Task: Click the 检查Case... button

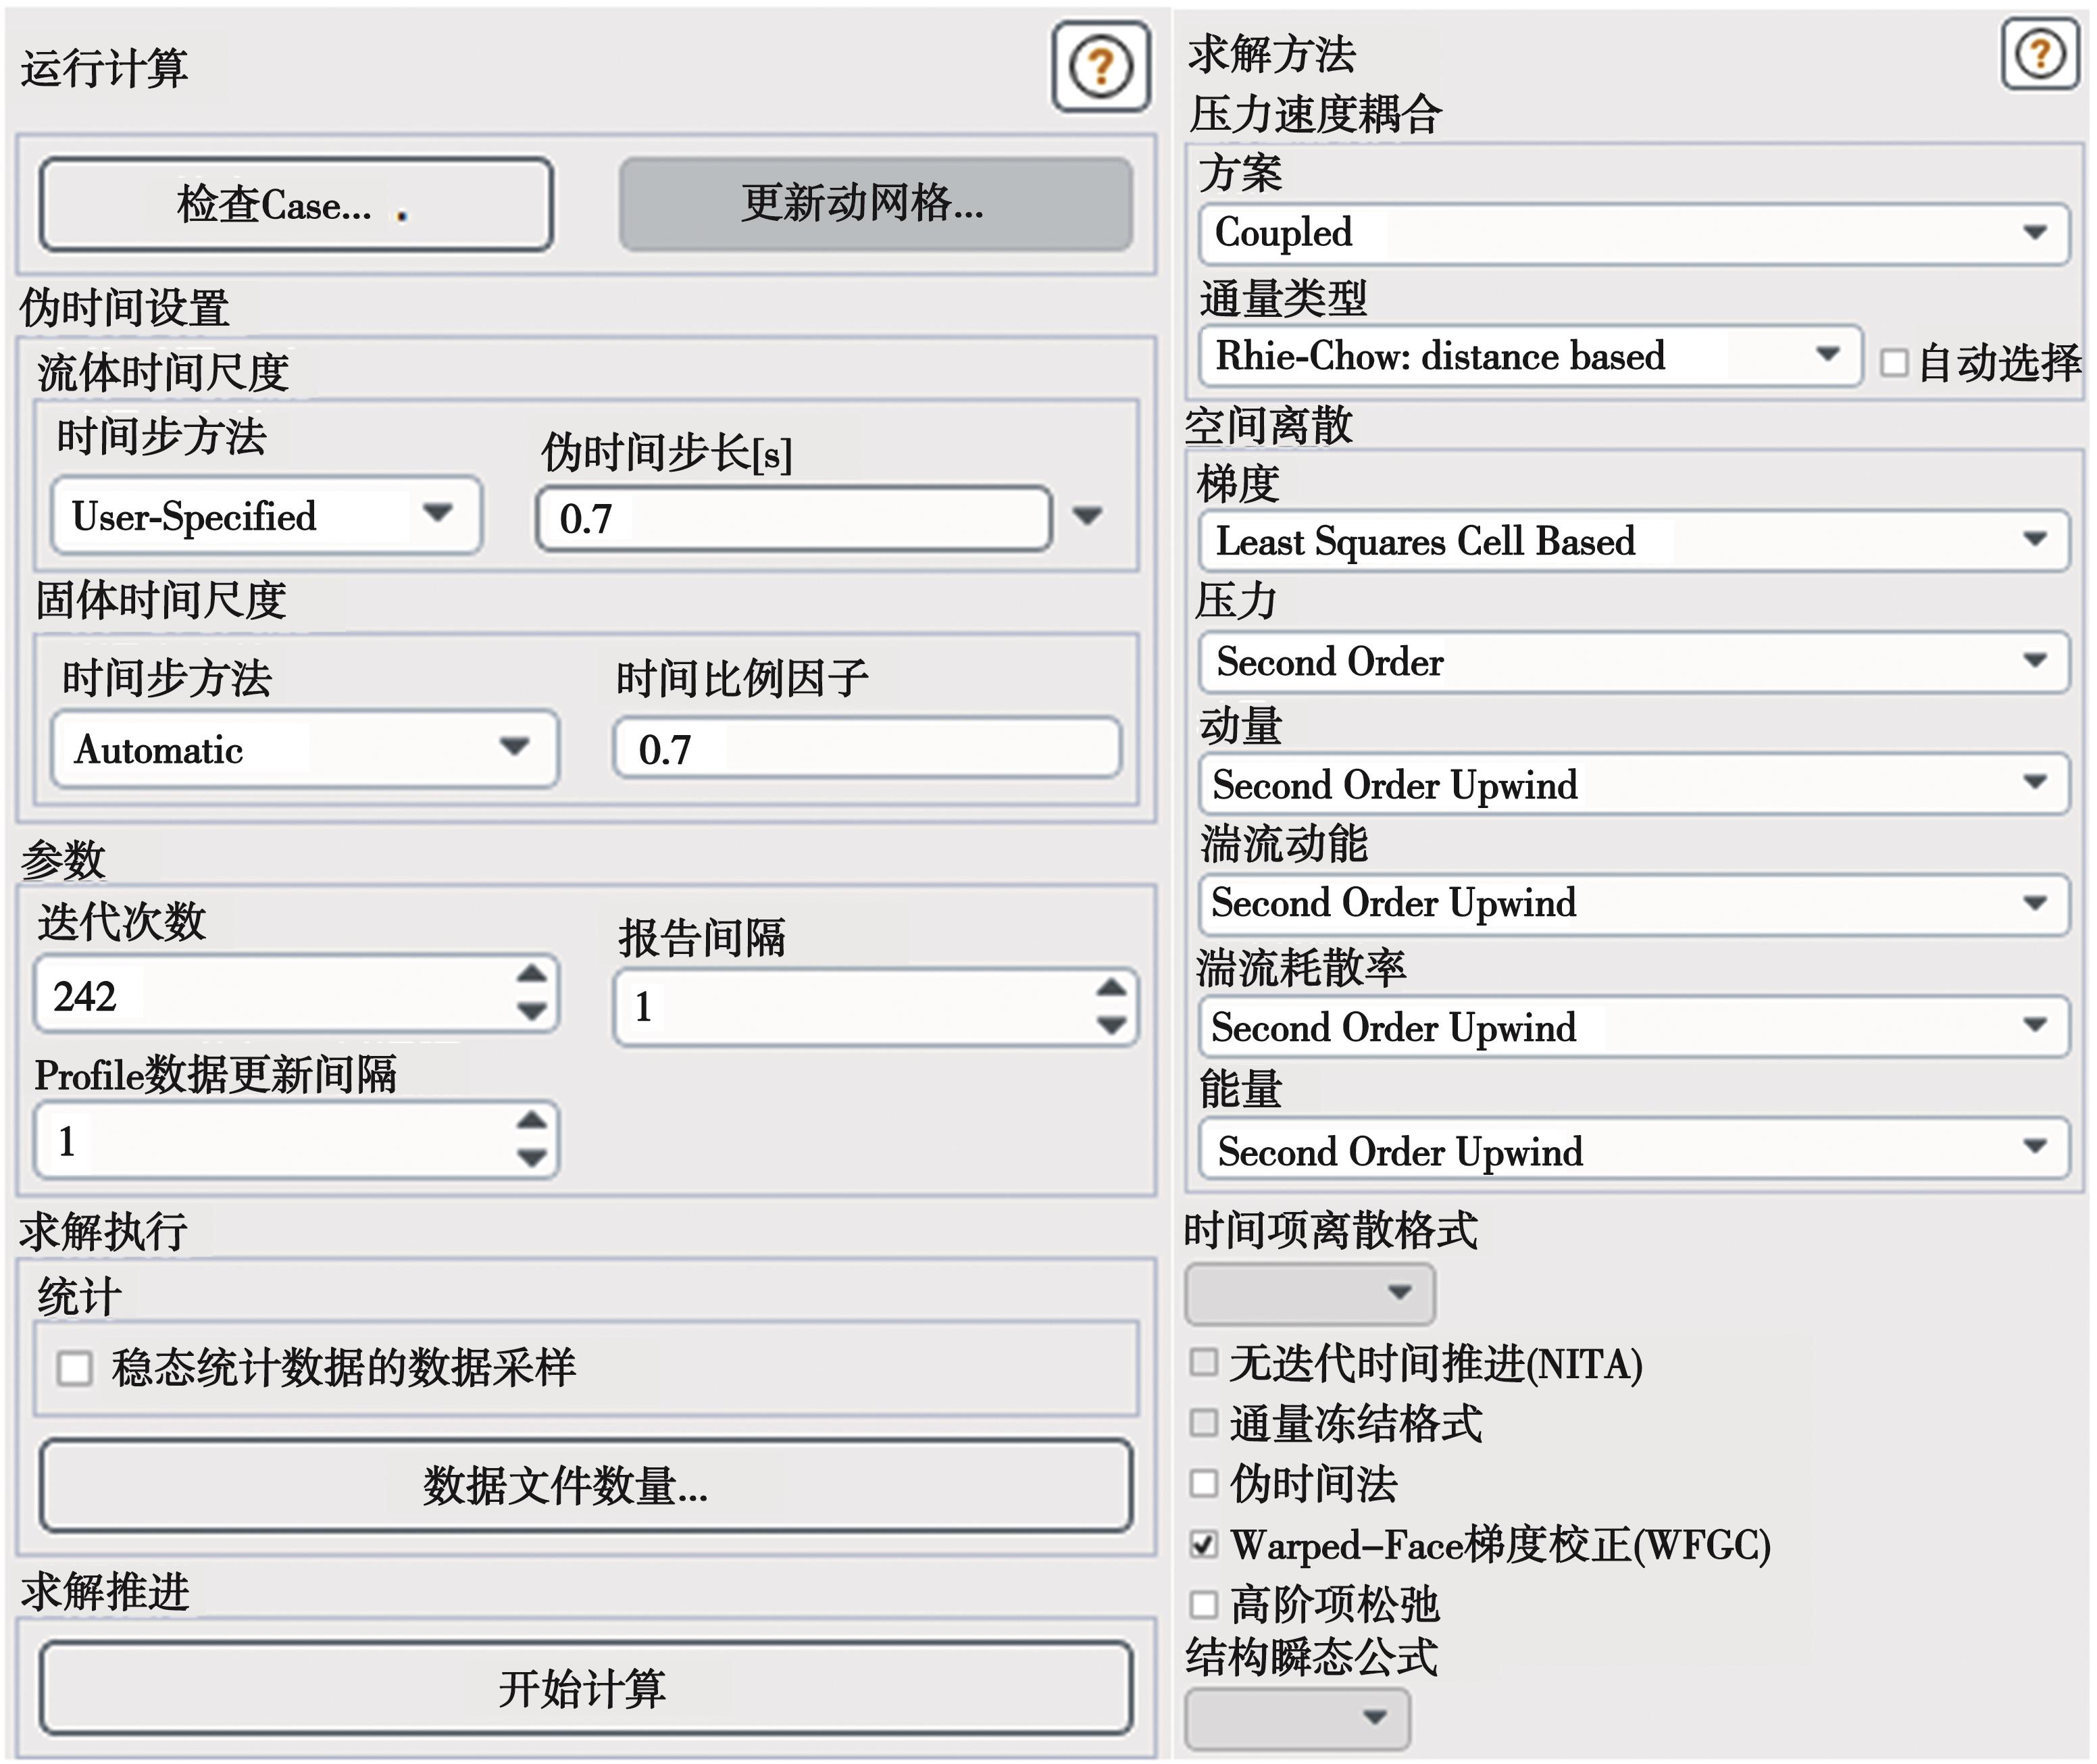Action: point(296,205)
